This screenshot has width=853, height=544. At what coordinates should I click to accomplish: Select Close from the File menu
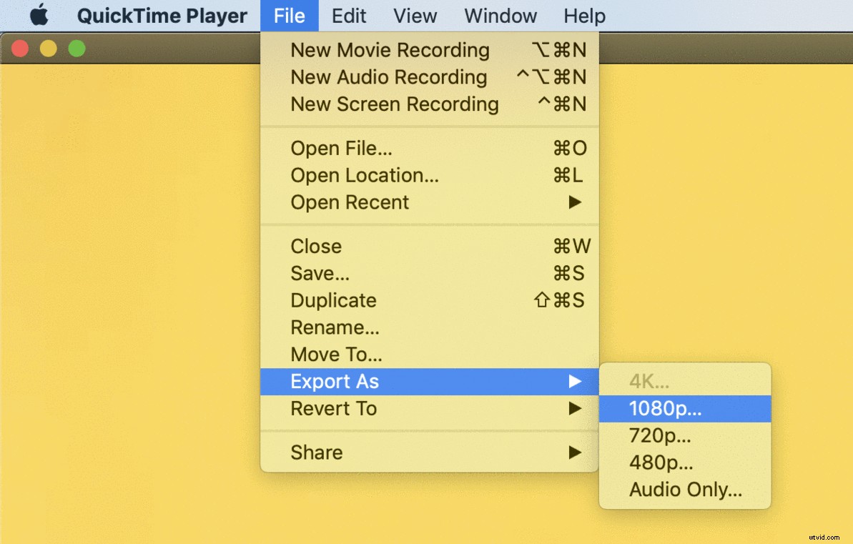[315, 246]
